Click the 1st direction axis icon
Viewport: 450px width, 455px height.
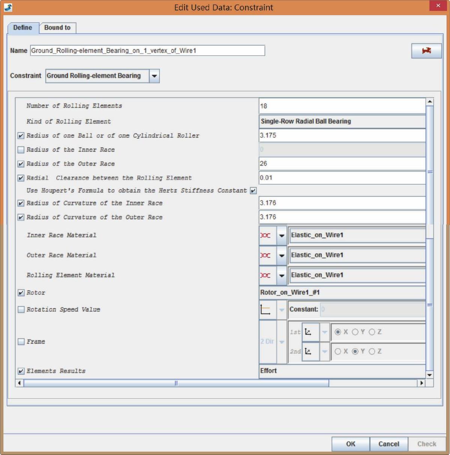click(309, 332)
